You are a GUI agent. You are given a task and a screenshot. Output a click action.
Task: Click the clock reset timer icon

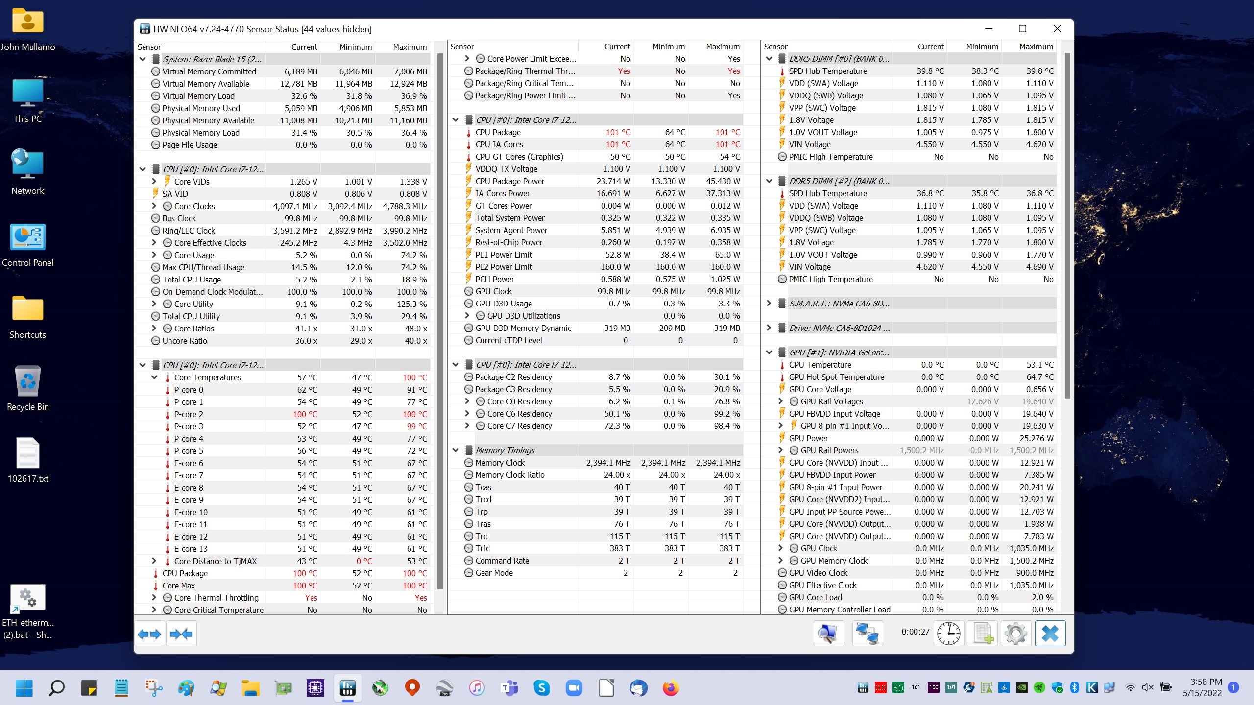click(948, 633)
